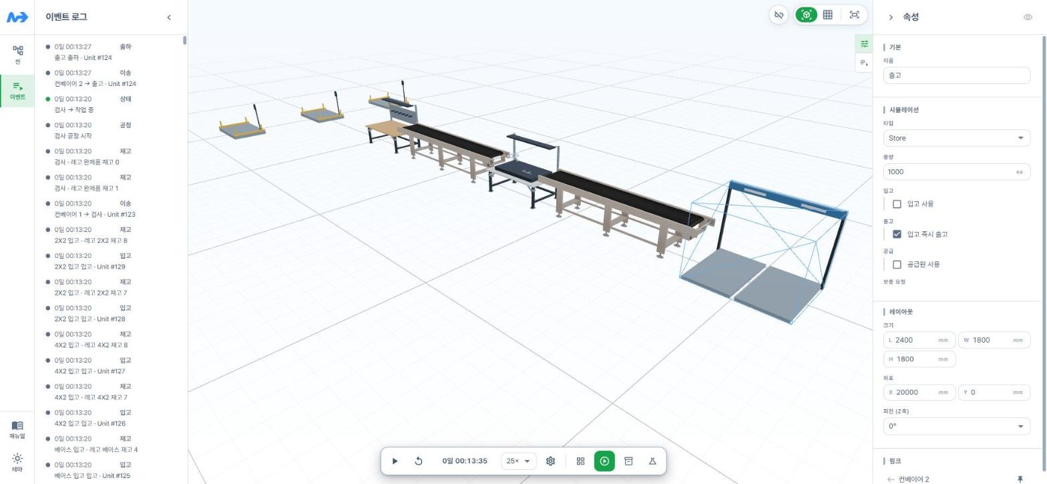Image resolution: width=1047 pixels, height=484 pixels.
Task: Switch the 테마 theme setting
Action: point(17,463)
